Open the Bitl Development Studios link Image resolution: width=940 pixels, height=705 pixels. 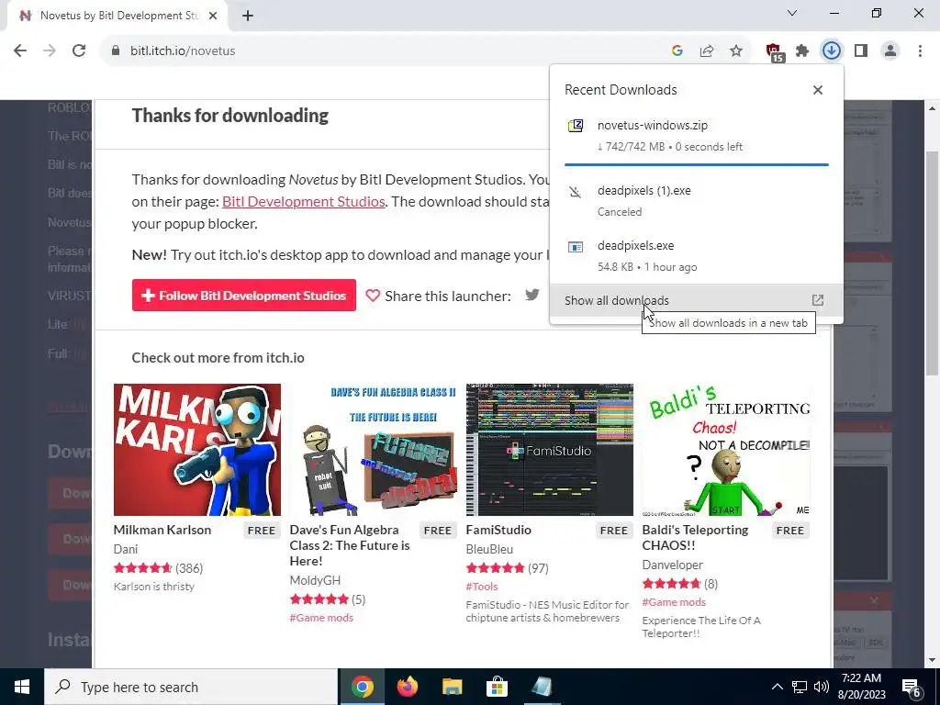pos(303,201)
